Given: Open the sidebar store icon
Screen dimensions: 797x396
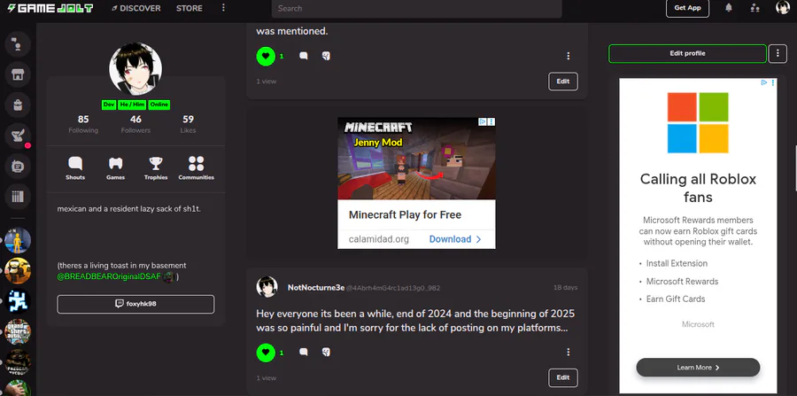Looking at the screenshot, I should [x=18, y=75].
